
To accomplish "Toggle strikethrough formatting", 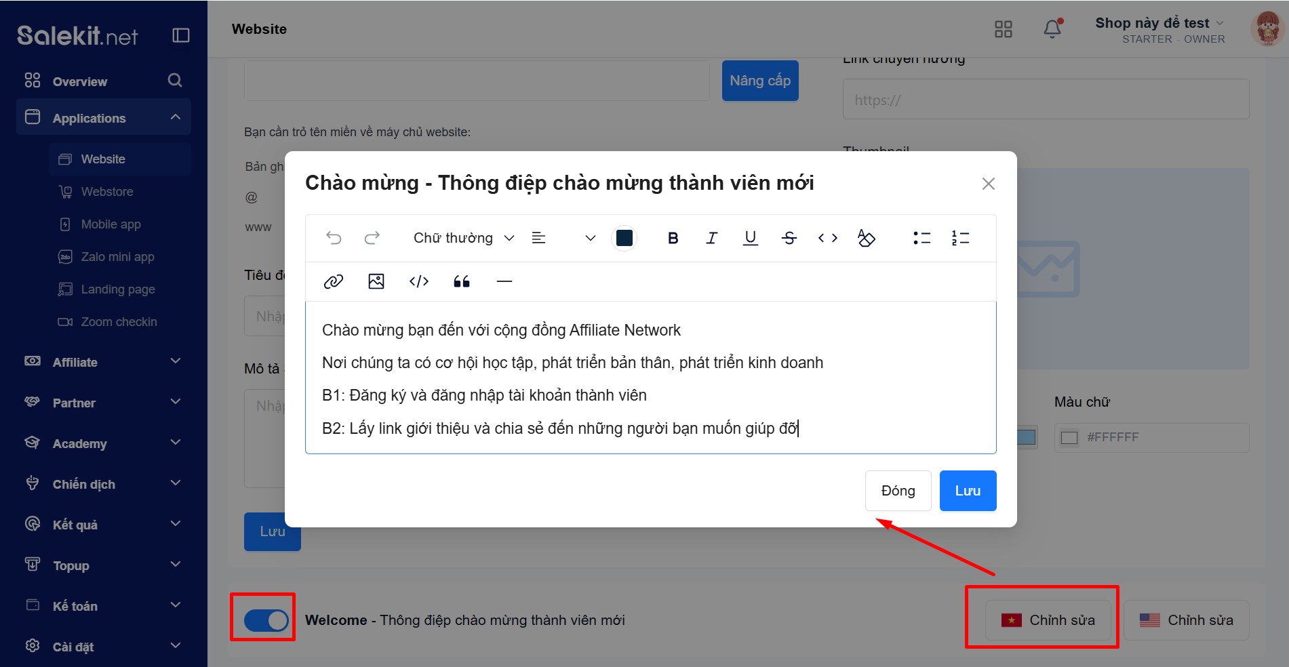I will pos(789,238).
